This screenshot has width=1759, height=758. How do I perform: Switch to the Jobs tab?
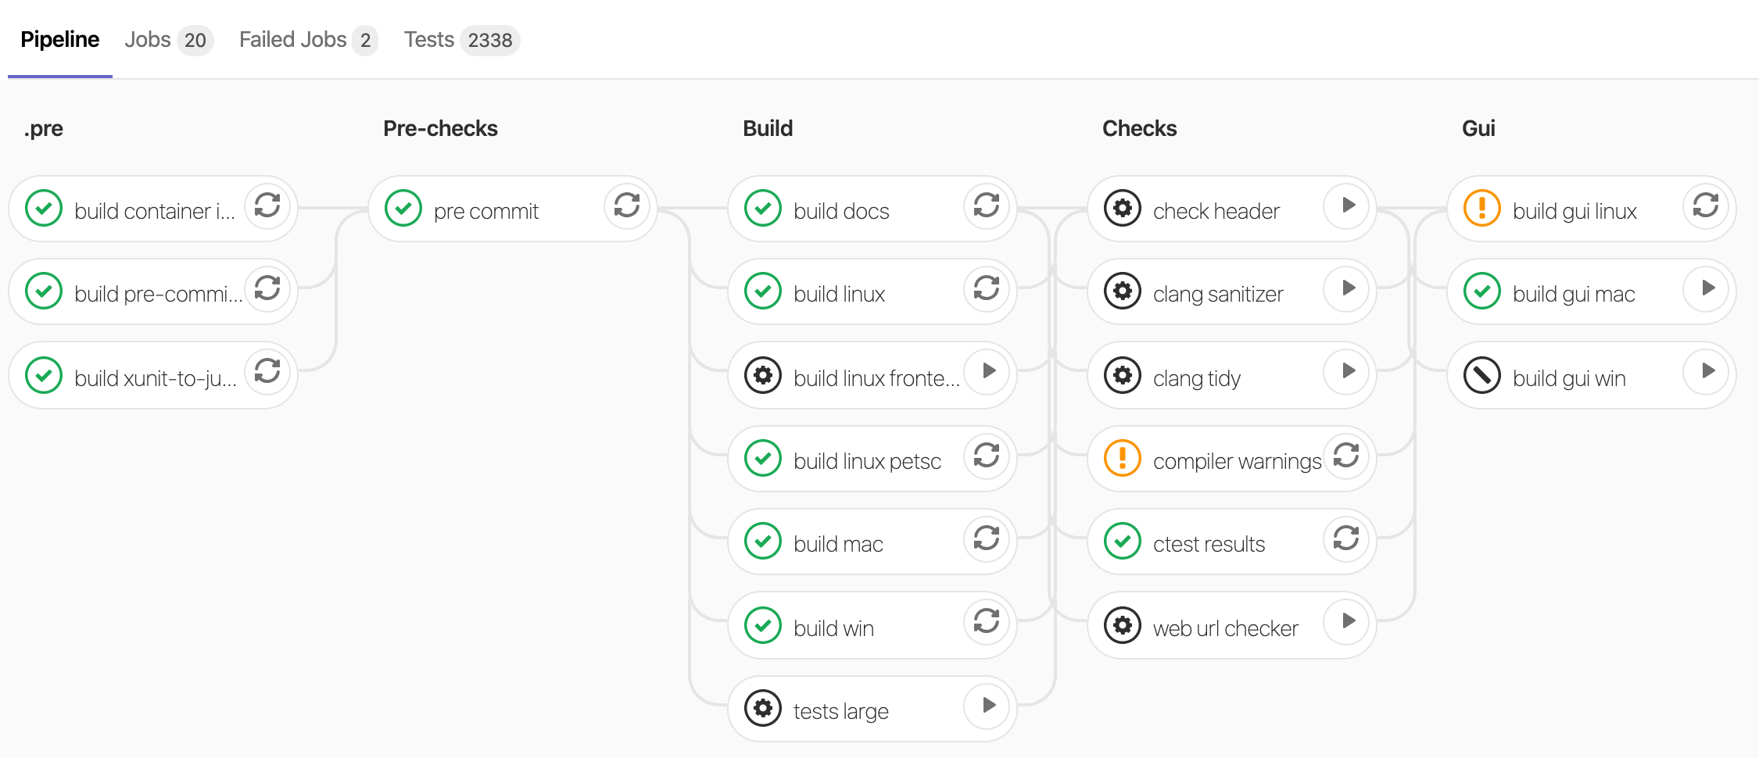click(149, 39)
